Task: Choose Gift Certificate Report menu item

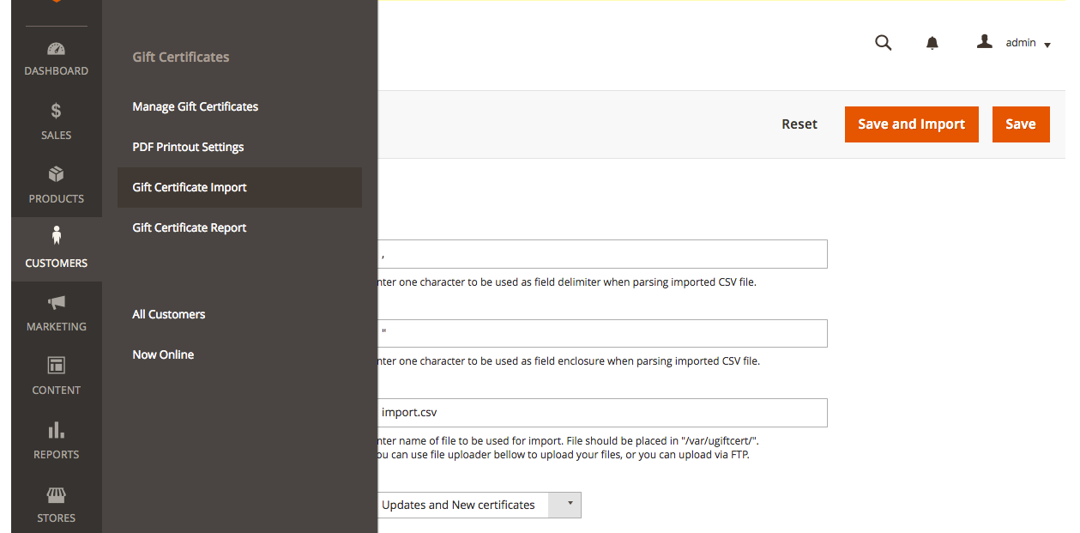Action: tap(190, 227)
